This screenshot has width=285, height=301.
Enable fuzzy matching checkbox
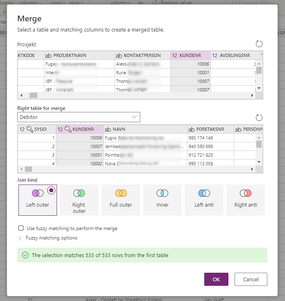pos(21,228)
